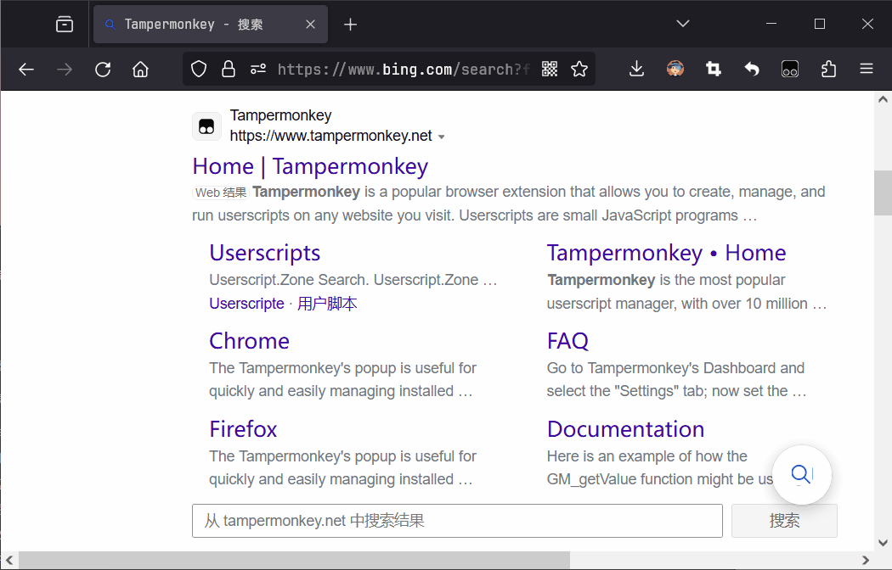Close the Tampermonkey search tab
This screenshot has height=570, width=892.
[310, 25]
